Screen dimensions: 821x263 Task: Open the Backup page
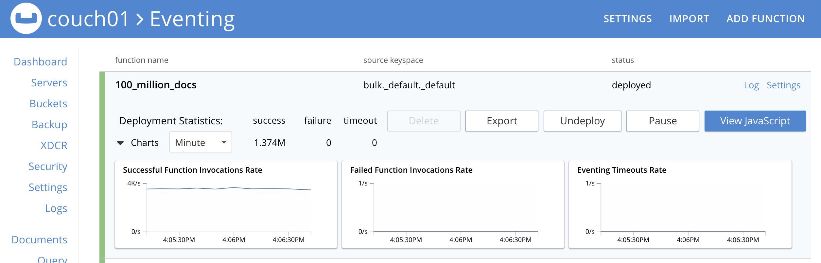point(49,124)
